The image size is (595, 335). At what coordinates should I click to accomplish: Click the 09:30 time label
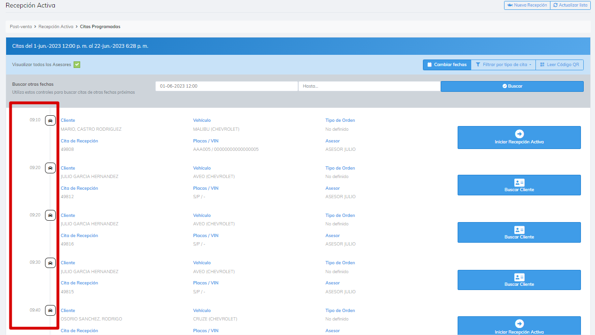(x=35, y=262)
